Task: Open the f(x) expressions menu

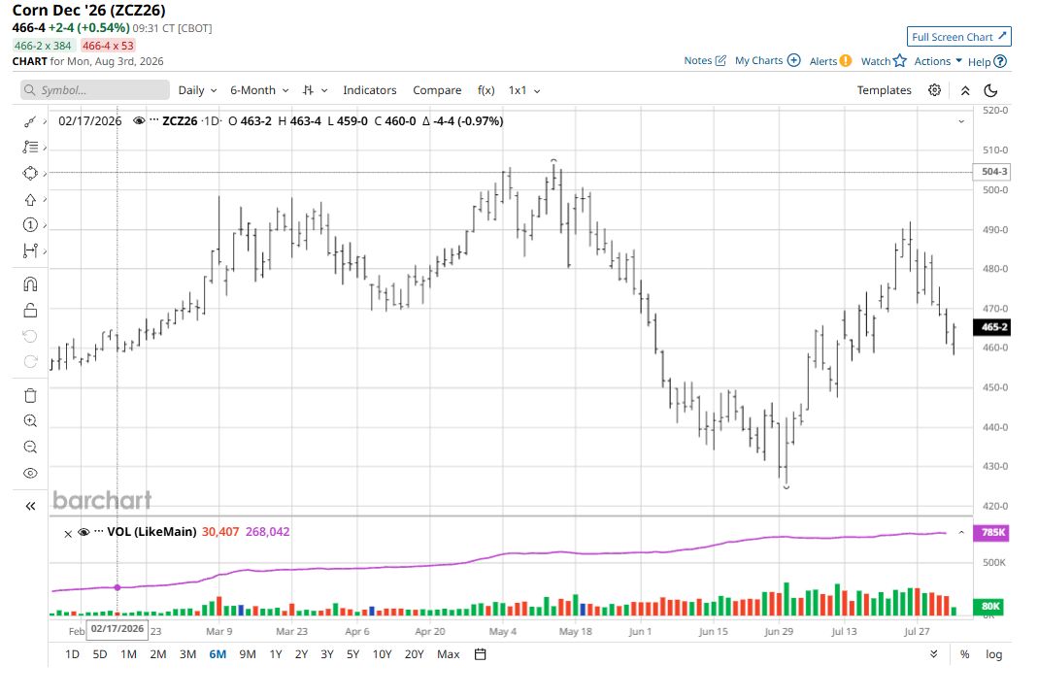Action: [486, 90]
